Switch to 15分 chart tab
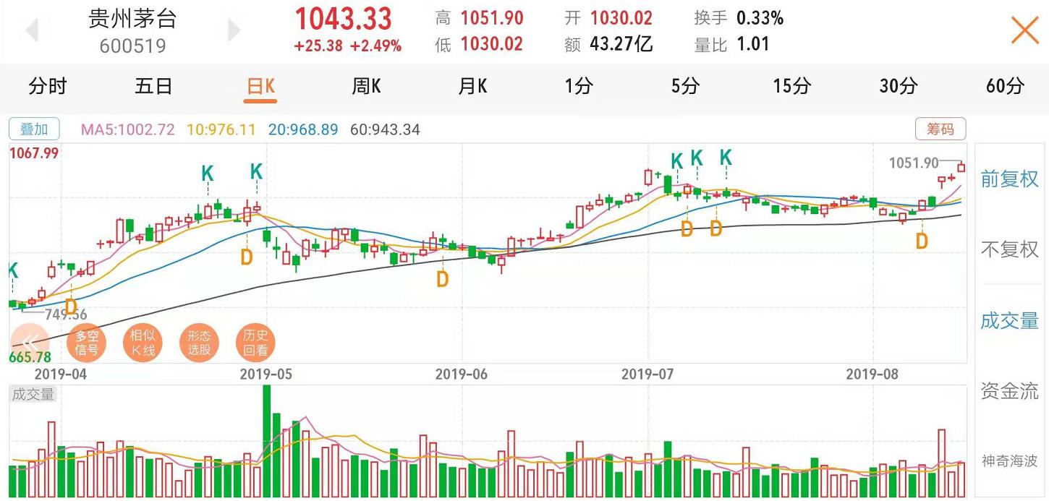Screen dimensions: 1049x501 coord(791,87)
